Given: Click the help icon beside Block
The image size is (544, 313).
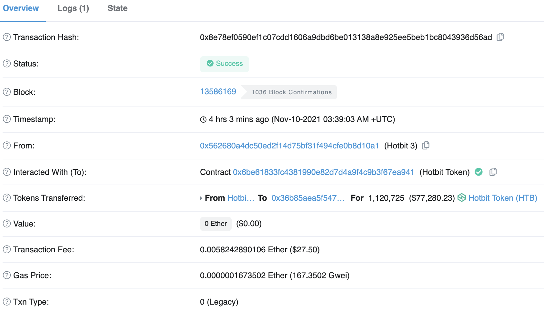Looking at the screenshot, I should [7, 92].
